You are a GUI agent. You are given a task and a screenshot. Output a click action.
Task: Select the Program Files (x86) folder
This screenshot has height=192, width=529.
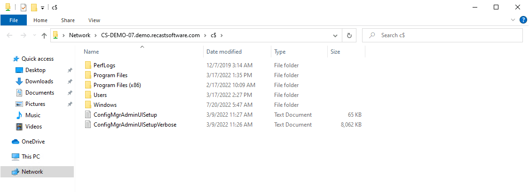117,85
